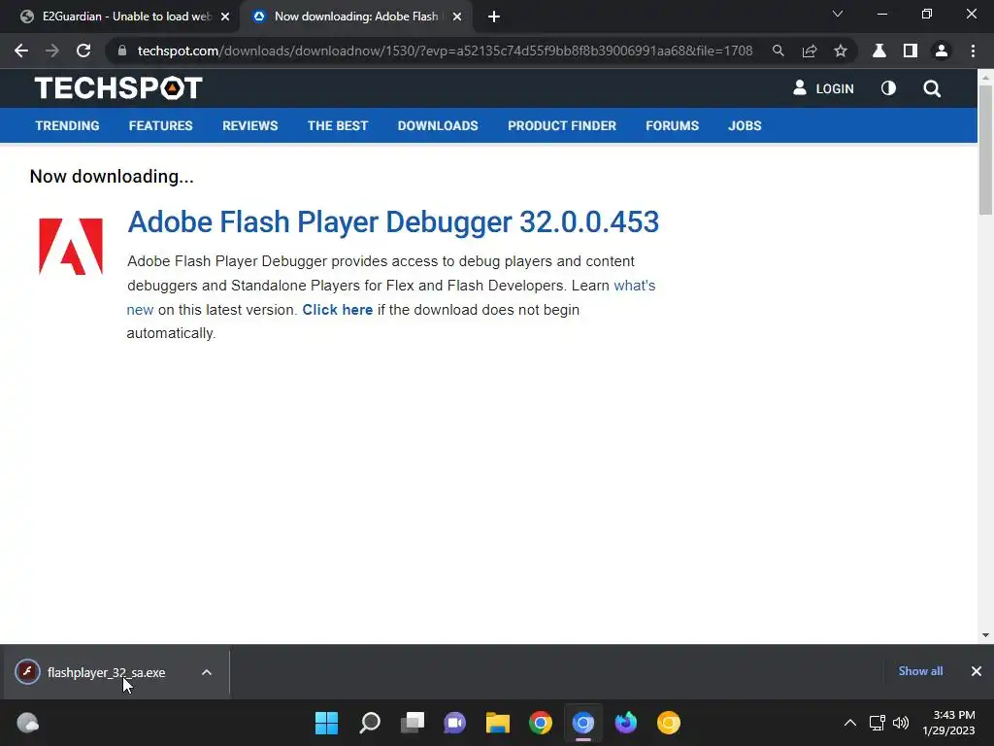Click the Adobe logo image
This screenshot has width=994, height=746.
tap(70, 246)
